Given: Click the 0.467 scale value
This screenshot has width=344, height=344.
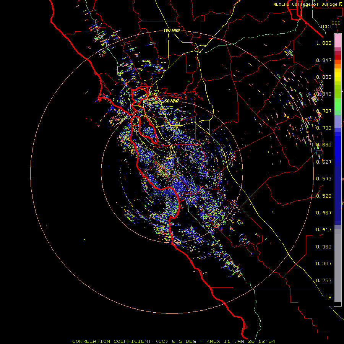Looking at the screenshot, I should click(x=324, y=213).
